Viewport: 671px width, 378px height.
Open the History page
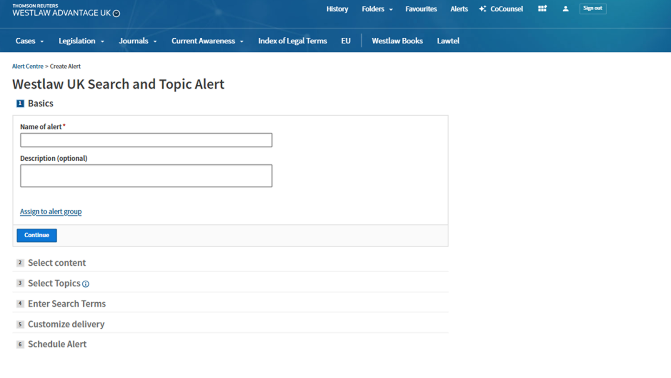point(337,9)
